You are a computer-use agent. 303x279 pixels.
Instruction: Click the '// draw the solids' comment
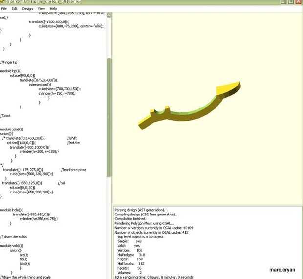coord(14,237)
